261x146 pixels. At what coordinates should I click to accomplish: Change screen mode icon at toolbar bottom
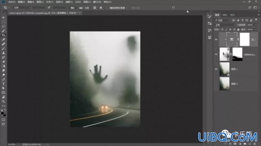[3, 124]
